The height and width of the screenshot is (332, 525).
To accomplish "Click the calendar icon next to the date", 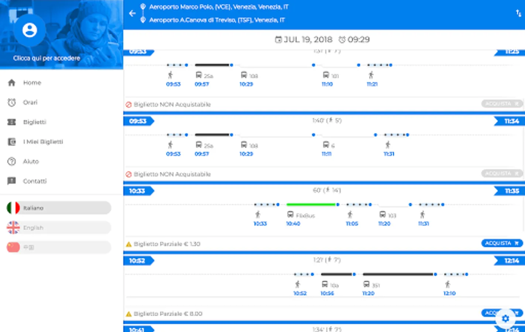I will tap(278, 39).
